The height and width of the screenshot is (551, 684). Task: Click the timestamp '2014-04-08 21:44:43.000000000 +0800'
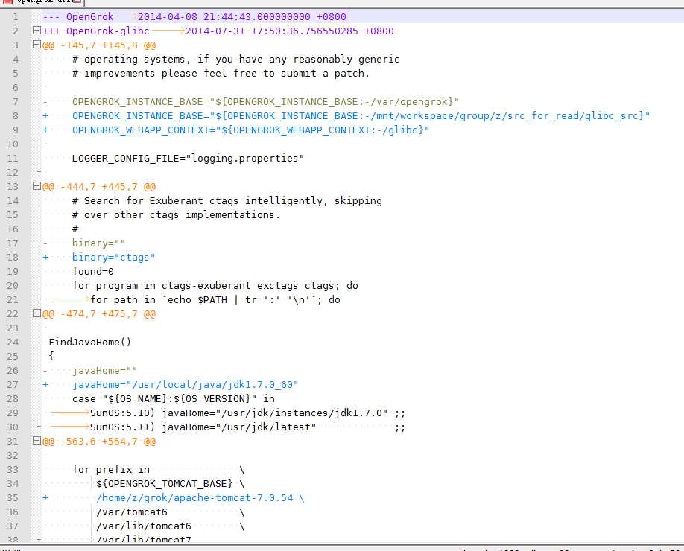[241, 16]
